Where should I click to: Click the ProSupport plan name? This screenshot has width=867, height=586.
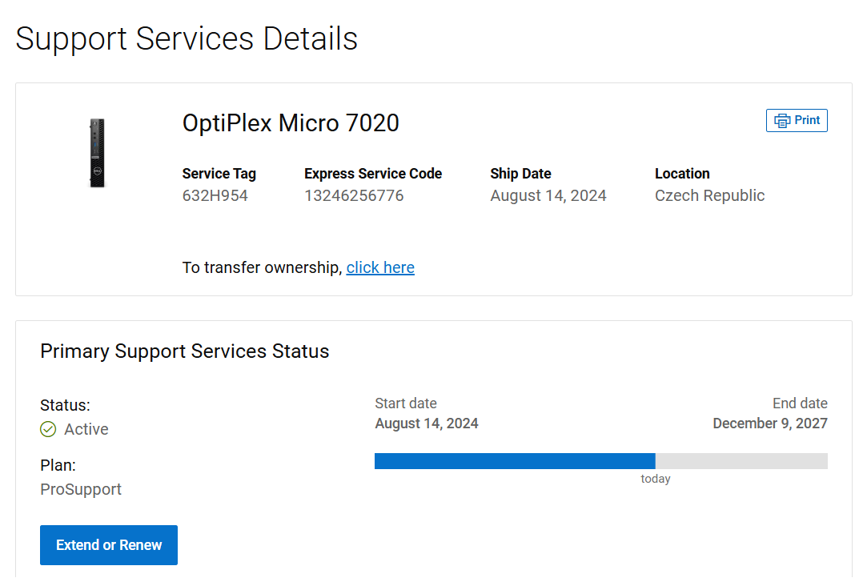click(81, 489)
